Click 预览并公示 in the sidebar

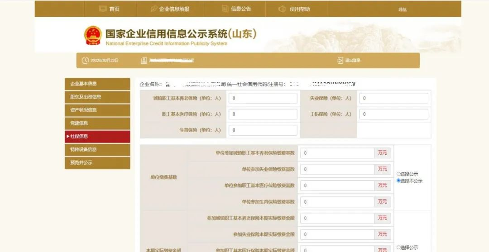click(97, 162)
